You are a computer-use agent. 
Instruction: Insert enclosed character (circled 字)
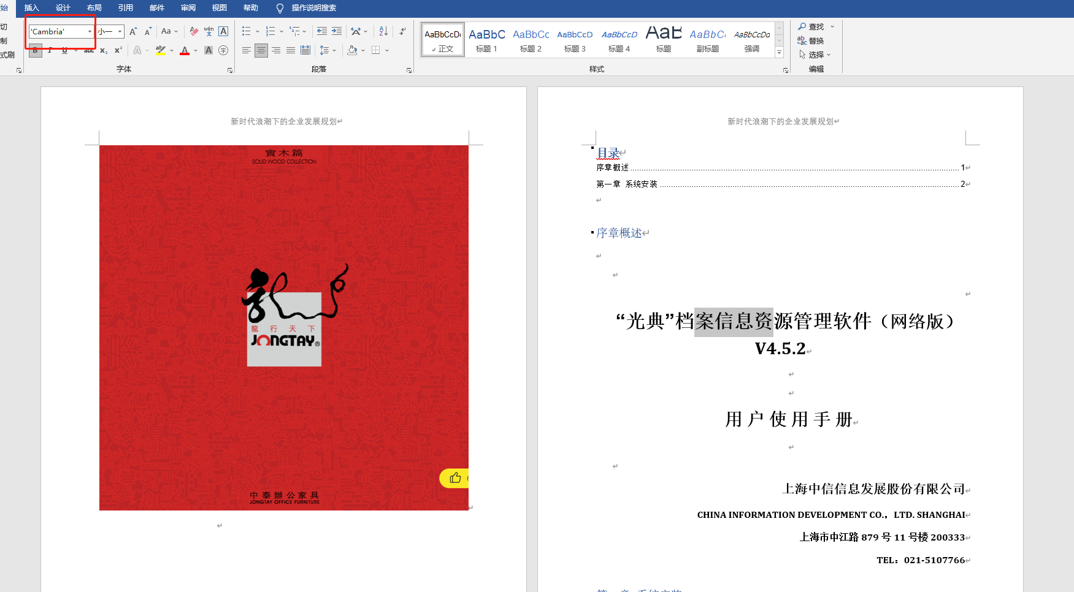pyautogui.click(x=223, y=50)
